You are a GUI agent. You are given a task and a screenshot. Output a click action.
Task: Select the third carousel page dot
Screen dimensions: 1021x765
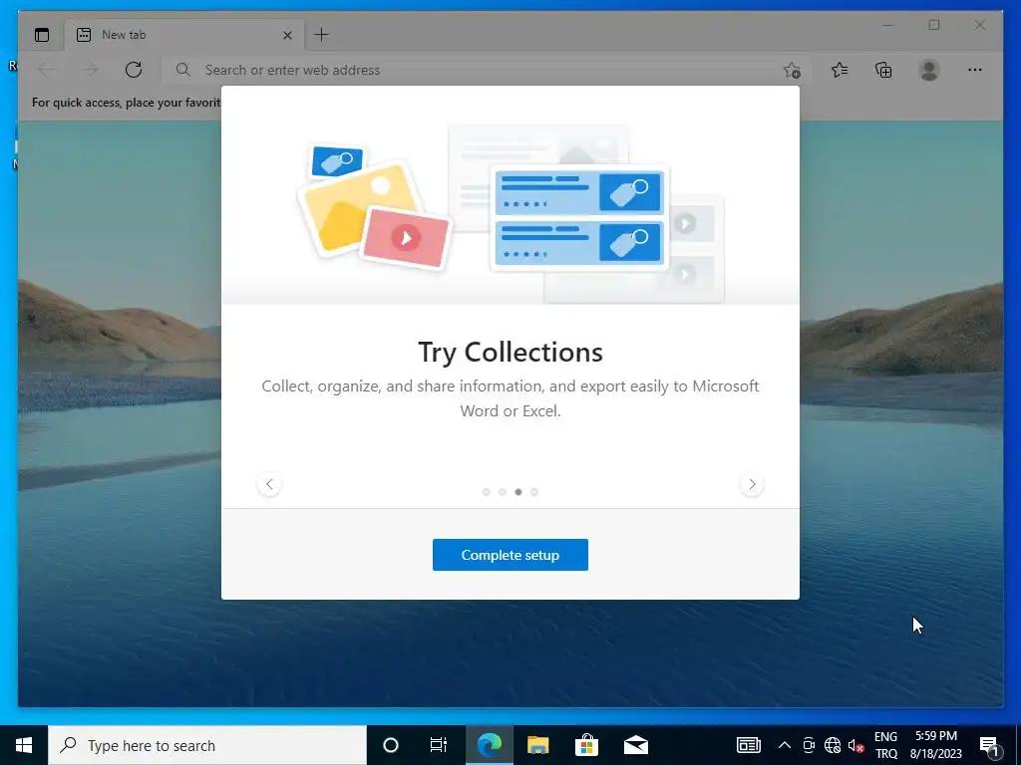click(518, 492)
